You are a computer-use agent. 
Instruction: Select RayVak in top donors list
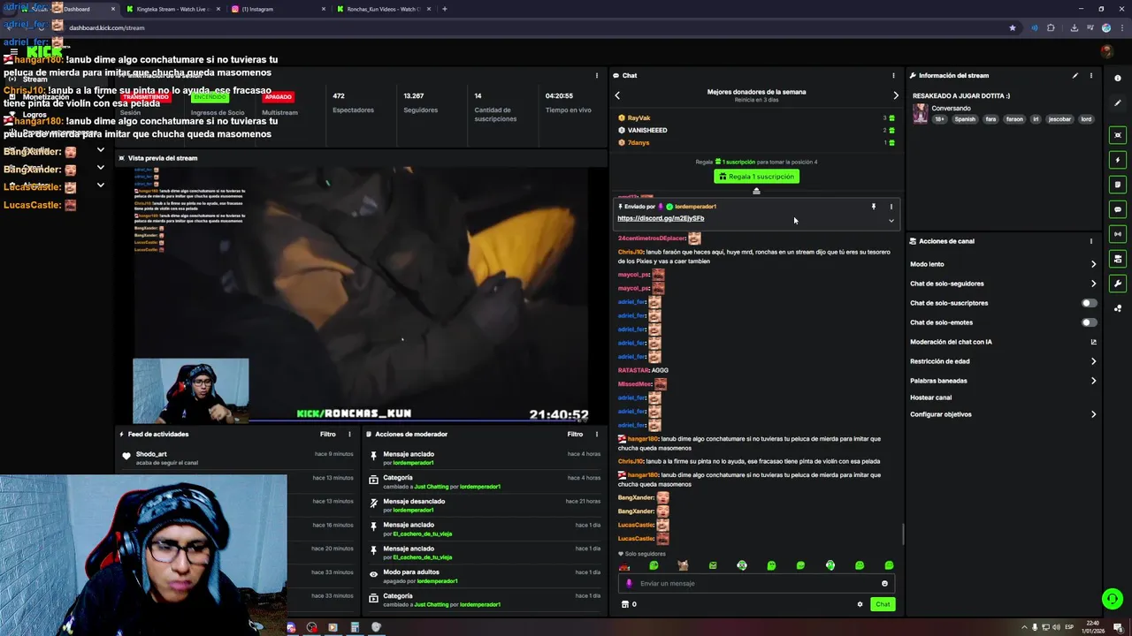pyautogui.click(x=639, y=117)
